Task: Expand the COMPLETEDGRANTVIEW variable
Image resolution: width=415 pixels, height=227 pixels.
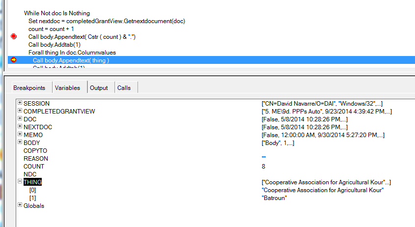Action: (x=20, y=111)
